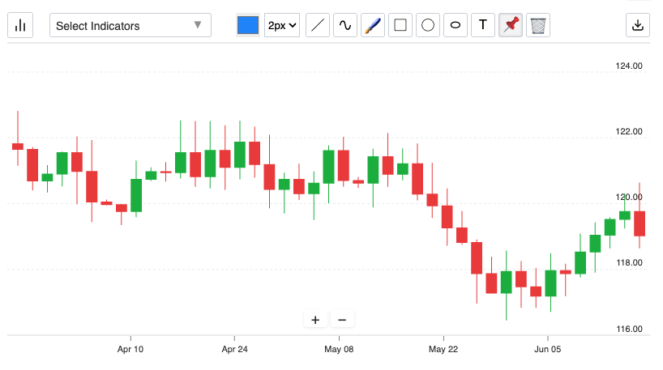Select the circle shape tool
Screen dimensions: 663x370
coord(428,25)
